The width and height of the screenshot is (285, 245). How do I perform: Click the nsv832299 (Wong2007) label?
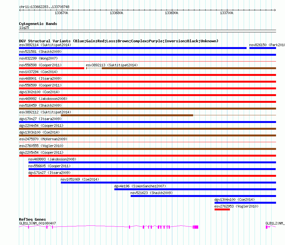(38, 58)
